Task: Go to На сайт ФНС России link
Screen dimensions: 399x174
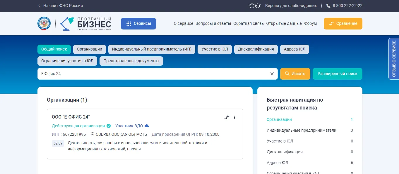Action: click(63, 6)
